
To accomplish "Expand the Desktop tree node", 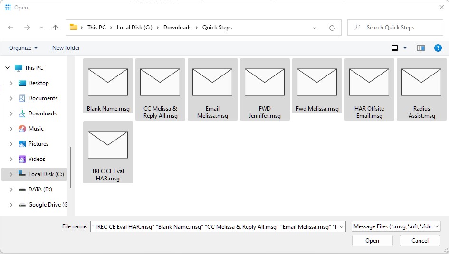I will [11, 83].
